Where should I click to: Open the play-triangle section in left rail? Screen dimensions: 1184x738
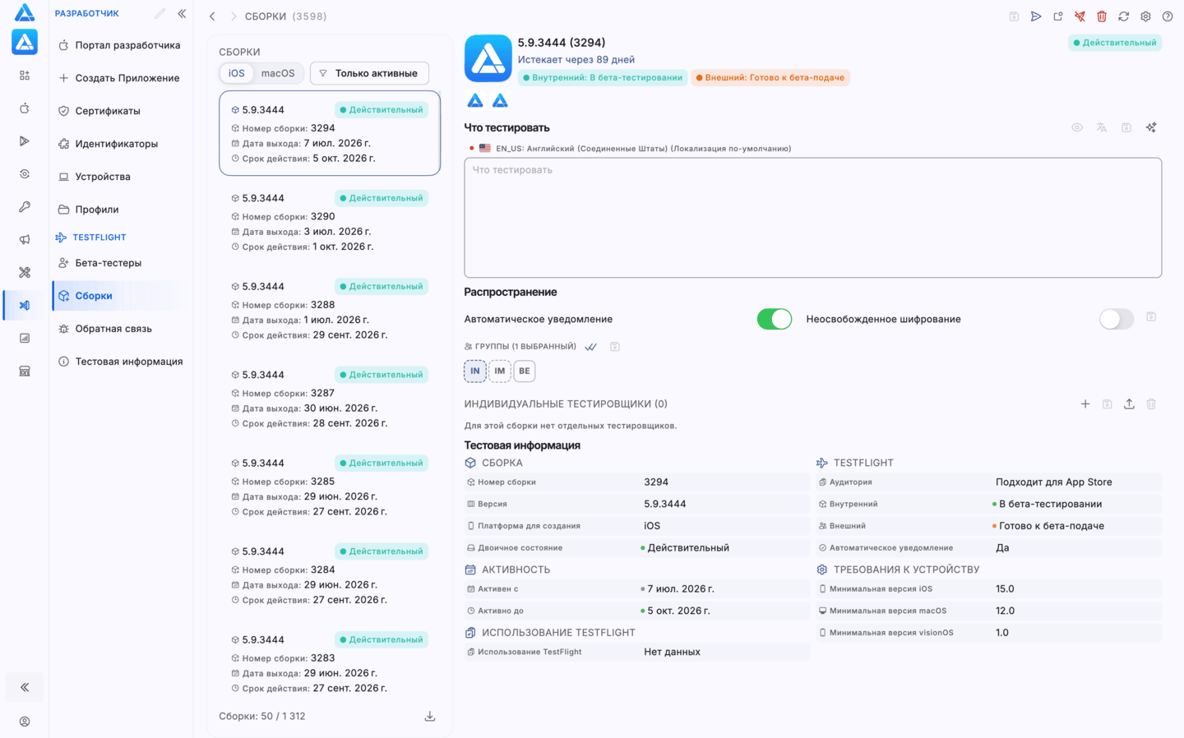25,141
